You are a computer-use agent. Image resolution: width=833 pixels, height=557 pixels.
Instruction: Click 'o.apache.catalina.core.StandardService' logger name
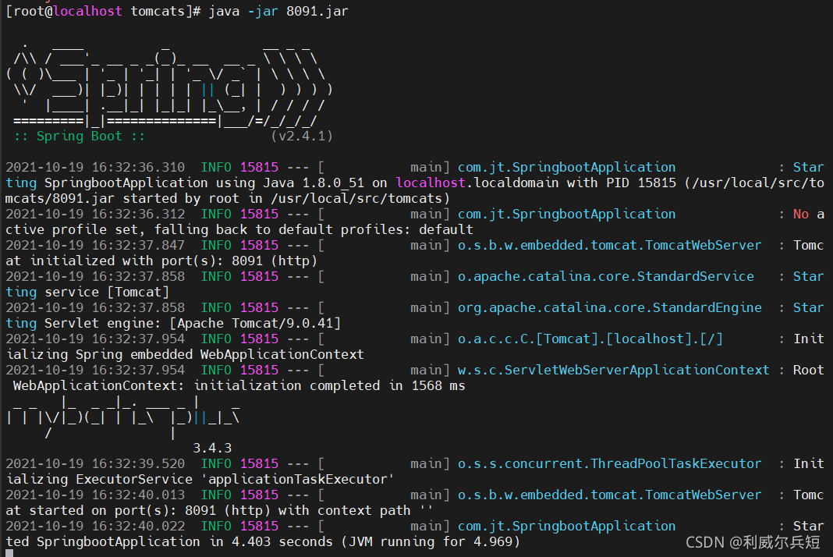(605, 276)
